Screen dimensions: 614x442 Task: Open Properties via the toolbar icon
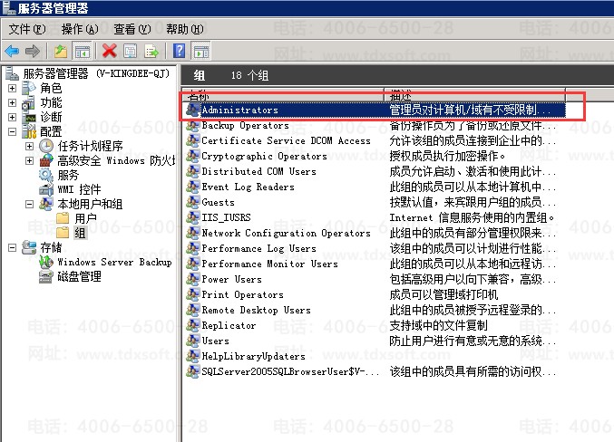point(130,51)
